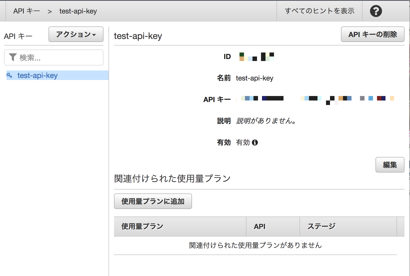Click the ステージ column header
410x276 pixels.
[321, 226]
